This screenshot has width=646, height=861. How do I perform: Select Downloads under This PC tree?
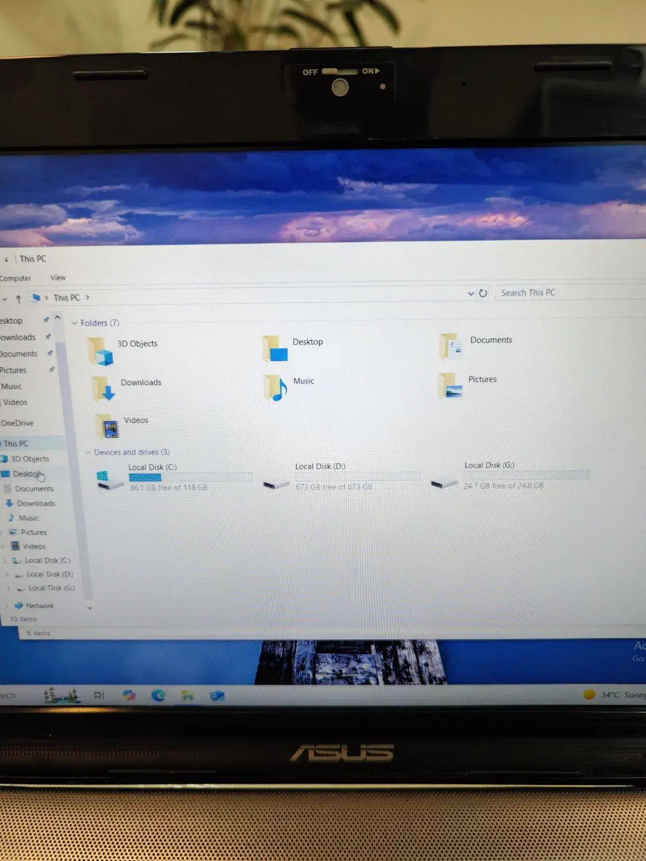click(x=36, y=503)
